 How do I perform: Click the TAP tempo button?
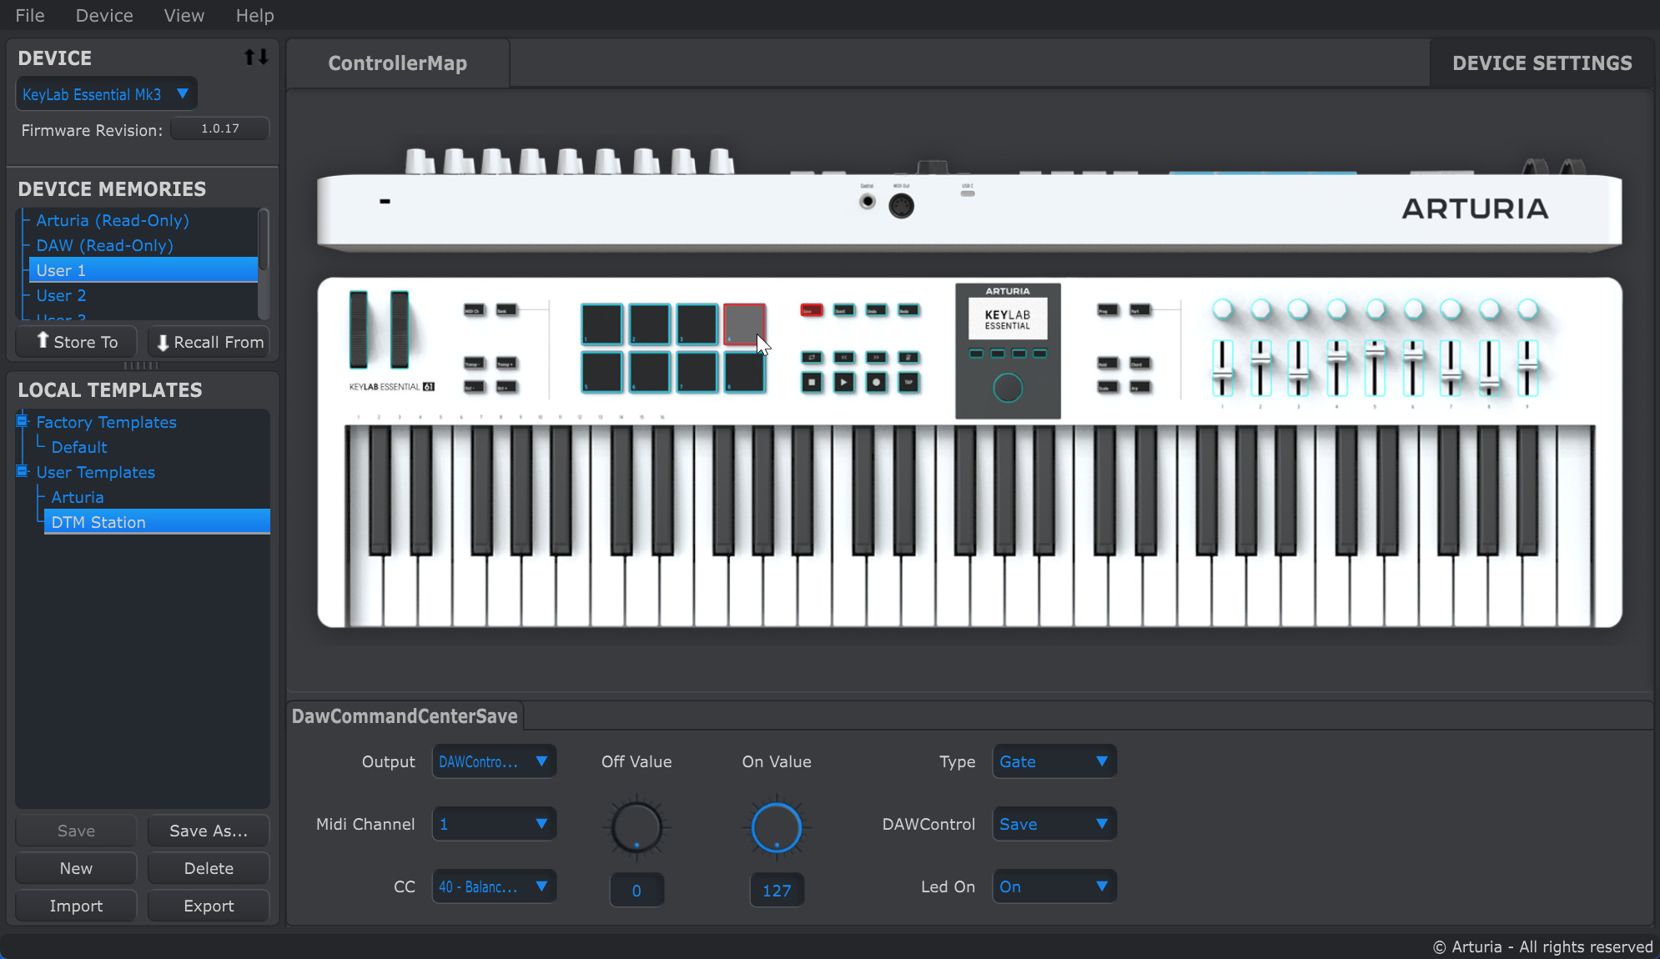[908, 383]
